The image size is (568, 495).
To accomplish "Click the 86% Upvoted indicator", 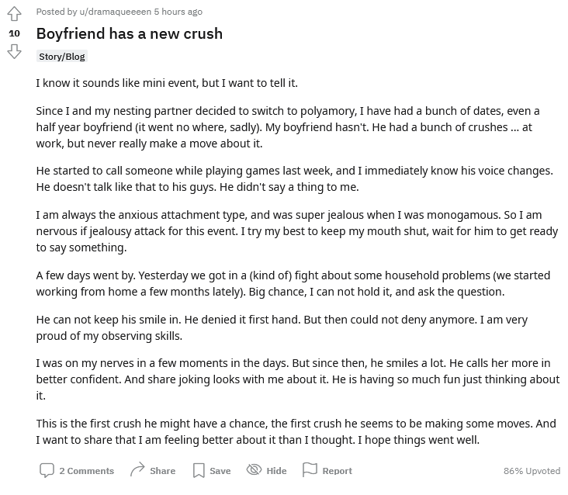I will tap(532, 471).
